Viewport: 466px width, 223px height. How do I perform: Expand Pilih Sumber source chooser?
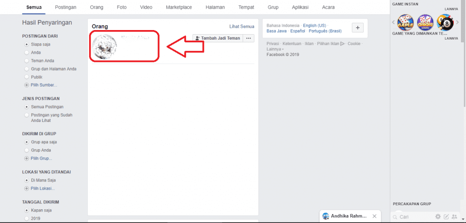44,85
